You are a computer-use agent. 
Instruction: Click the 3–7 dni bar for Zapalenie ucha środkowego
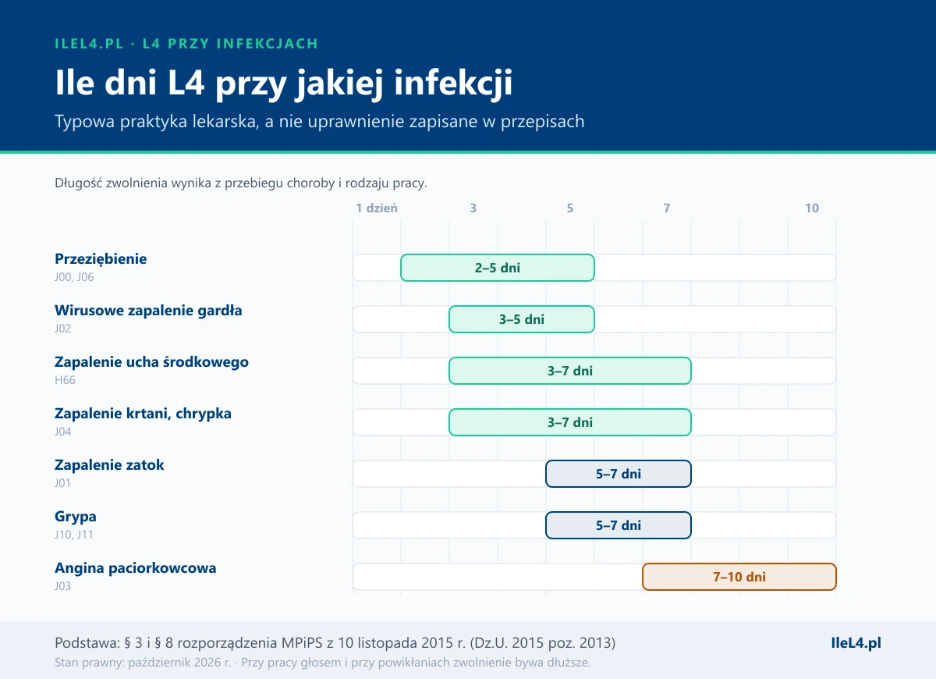click(570, 371)
